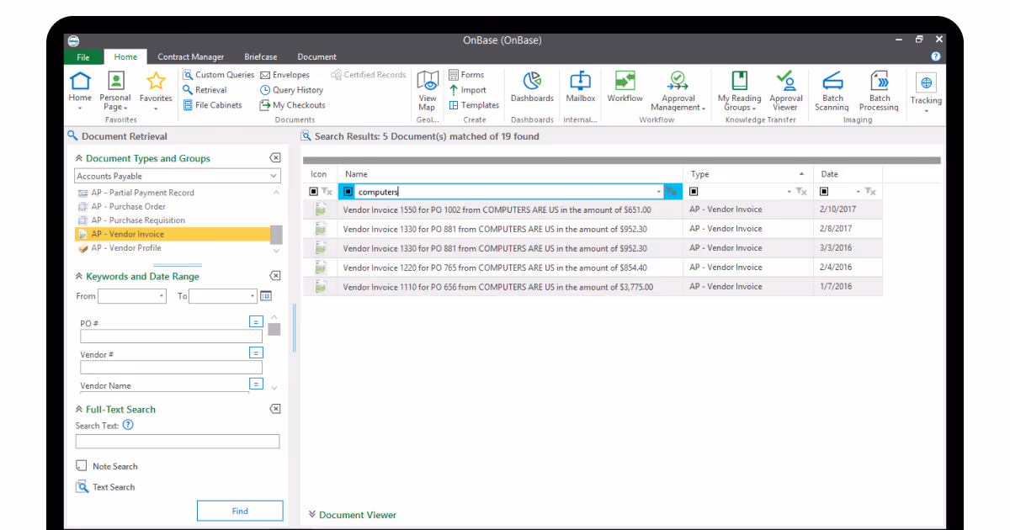1010x530 pixels.
Task: Clear the Document Types and Groups selection
Action: 274,158
